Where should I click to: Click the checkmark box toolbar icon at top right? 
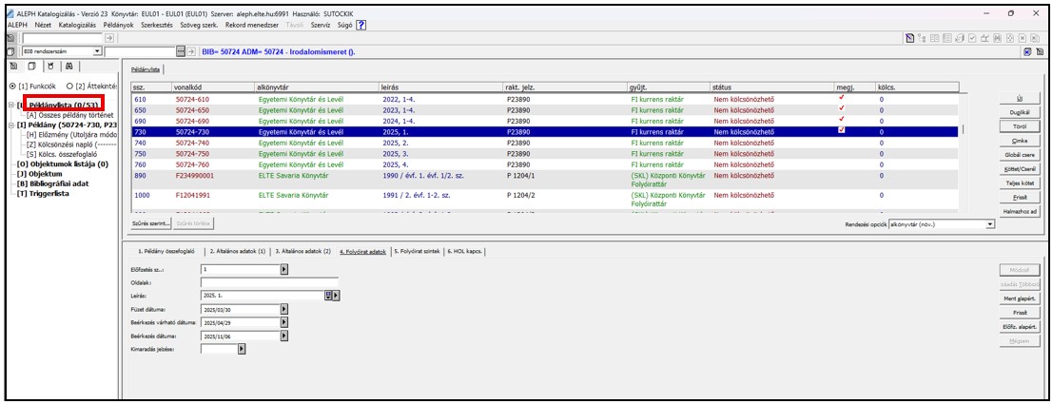click(972, 39)
